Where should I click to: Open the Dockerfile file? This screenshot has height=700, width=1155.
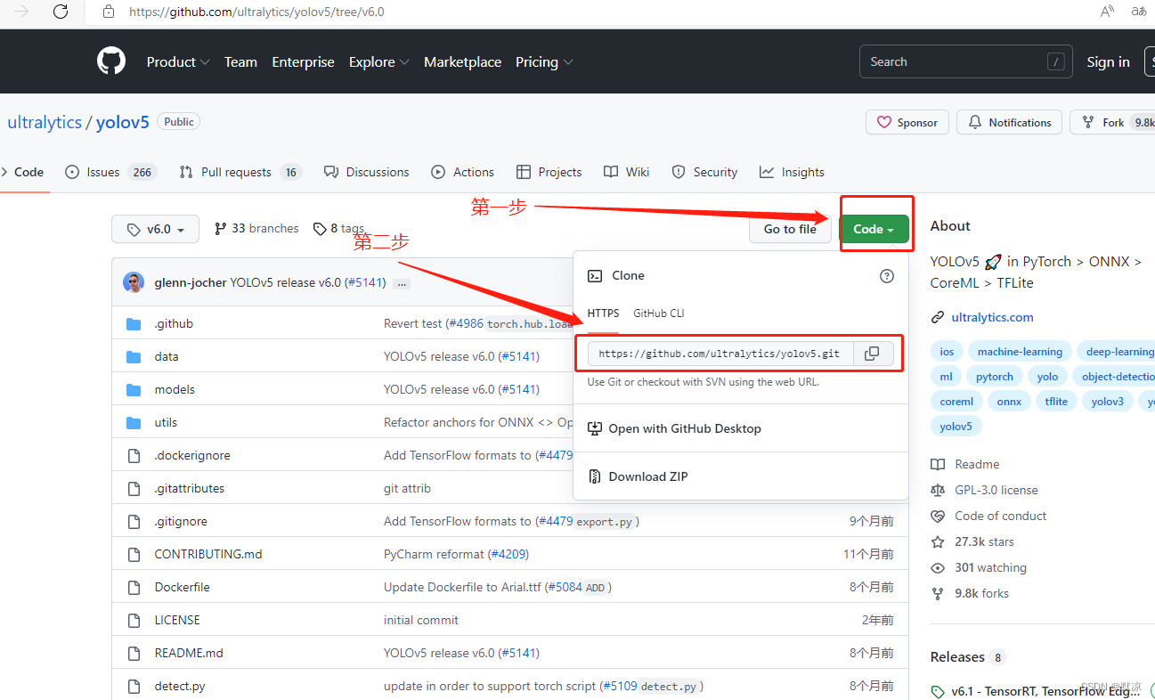point(182,587)
